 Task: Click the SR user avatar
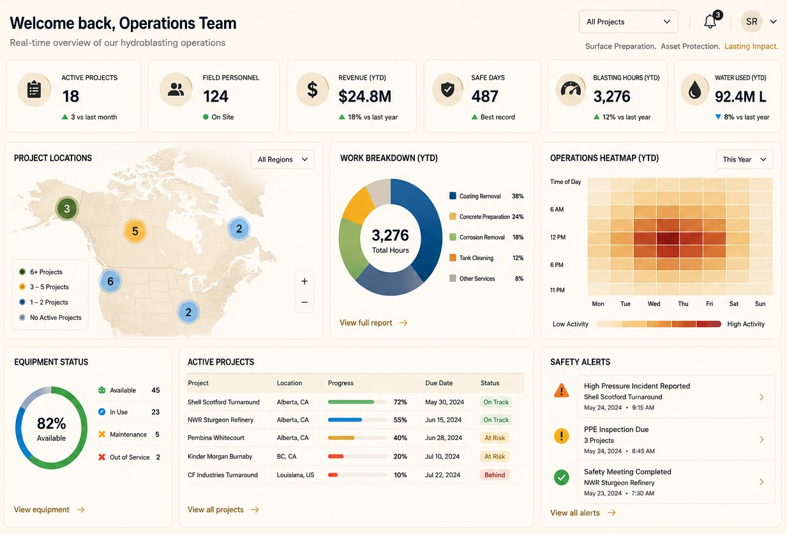[x=752, y=22]
